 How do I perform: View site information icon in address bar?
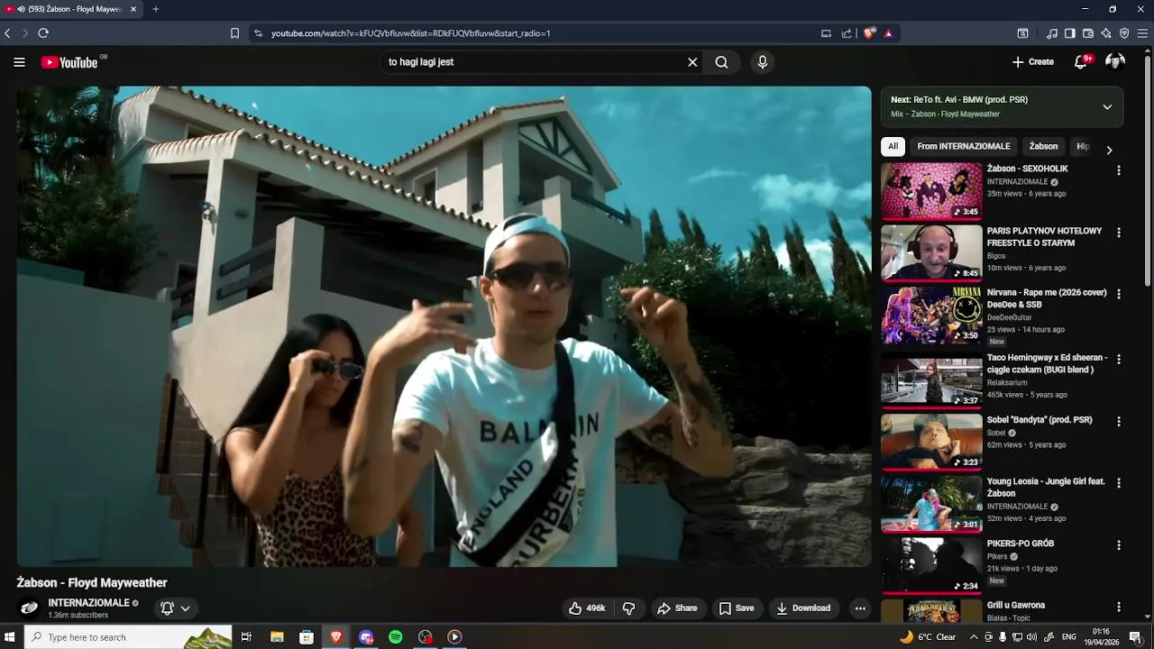(258, 33)
